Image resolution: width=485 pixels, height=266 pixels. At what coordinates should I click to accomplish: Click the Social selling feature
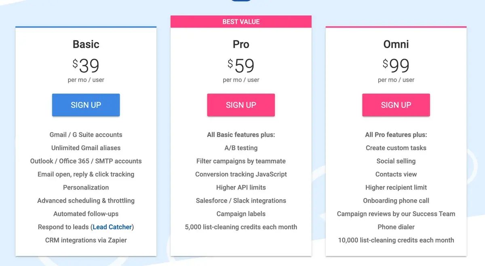tap(396, 161)
